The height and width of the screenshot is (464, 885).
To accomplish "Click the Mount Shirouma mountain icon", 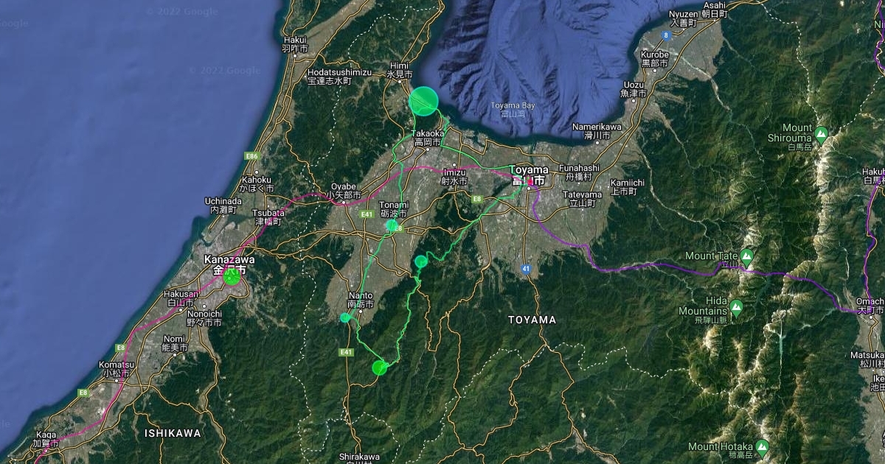I will click(821, 133).
